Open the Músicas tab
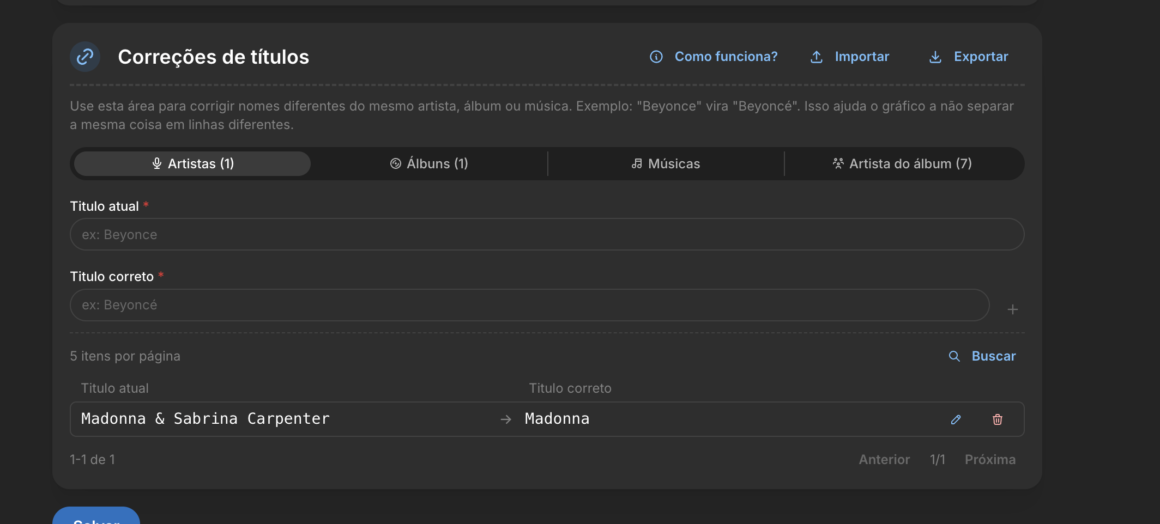The image size is (1160, 524). (666, 164)
